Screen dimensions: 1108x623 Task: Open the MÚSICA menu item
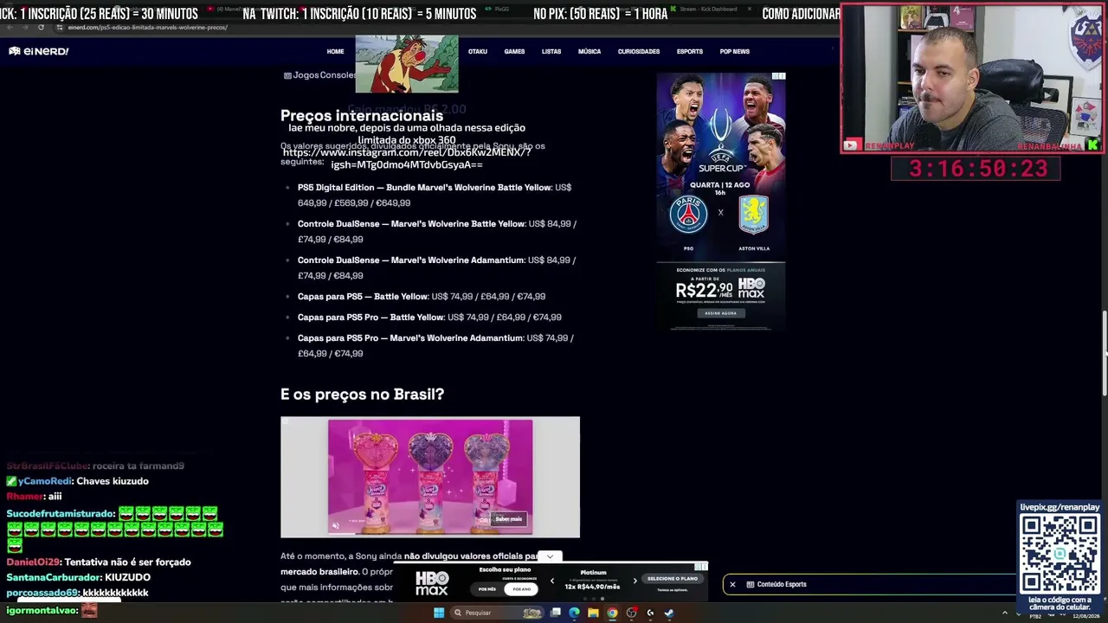589,51
